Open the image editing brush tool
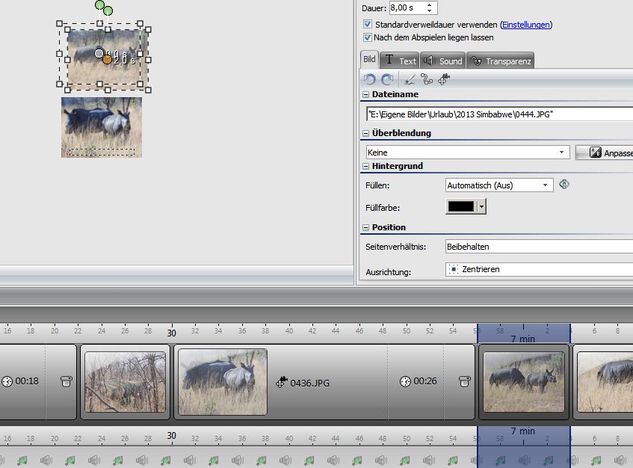Image resolution: width=633 pixels, height=468 pixels. tap(410, 79)
